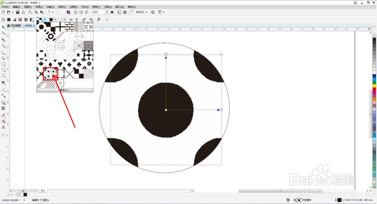This screenshot has width=377, height=204.
Task: Open 对象 menu
Action: pyautogui.click(x=50, y=7)
